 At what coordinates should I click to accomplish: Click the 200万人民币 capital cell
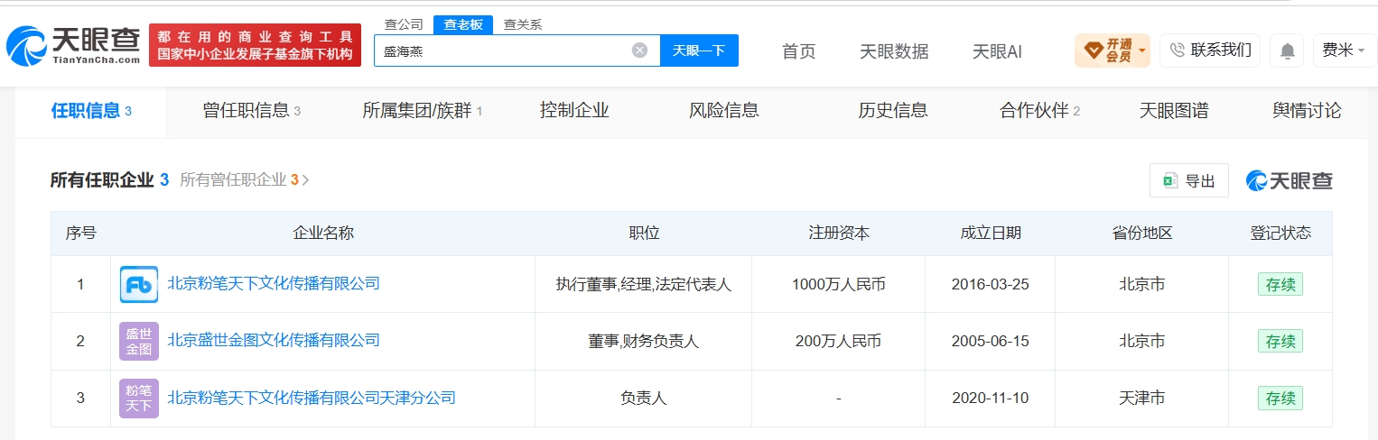coord(839,342)
